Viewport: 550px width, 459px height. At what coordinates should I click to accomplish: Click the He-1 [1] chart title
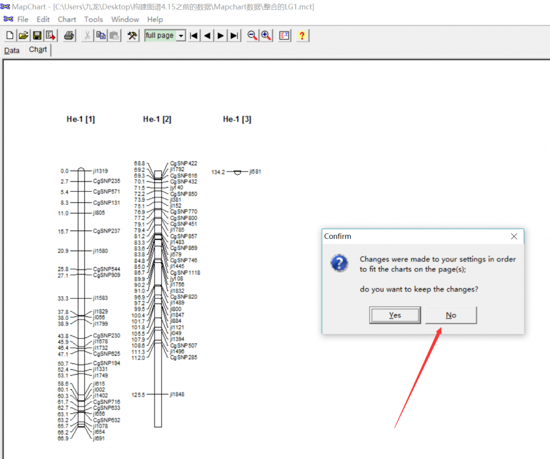tap(81, 119)
